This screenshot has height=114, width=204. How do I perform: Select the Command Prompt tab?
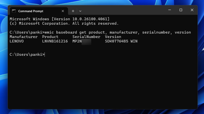click(34, 11)
